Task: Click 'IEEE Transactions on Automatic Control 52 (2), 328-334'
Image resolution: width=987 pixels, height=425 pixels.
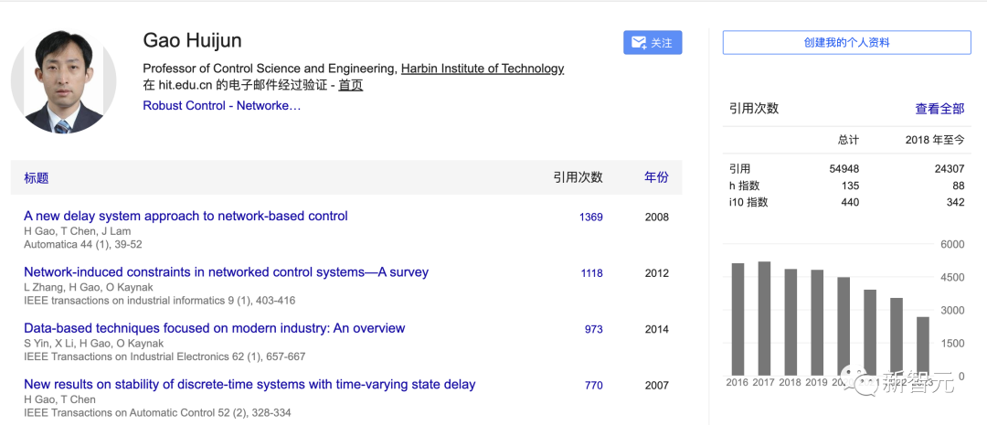Action: pyautogui.click(x=157, y=413)
